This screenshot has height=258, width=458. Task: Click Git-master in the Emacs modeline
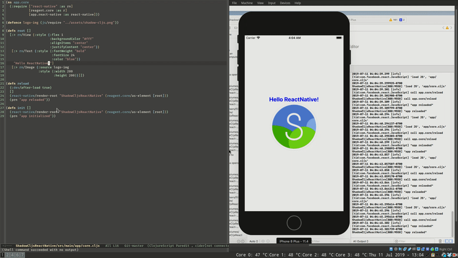coord(134,246)
